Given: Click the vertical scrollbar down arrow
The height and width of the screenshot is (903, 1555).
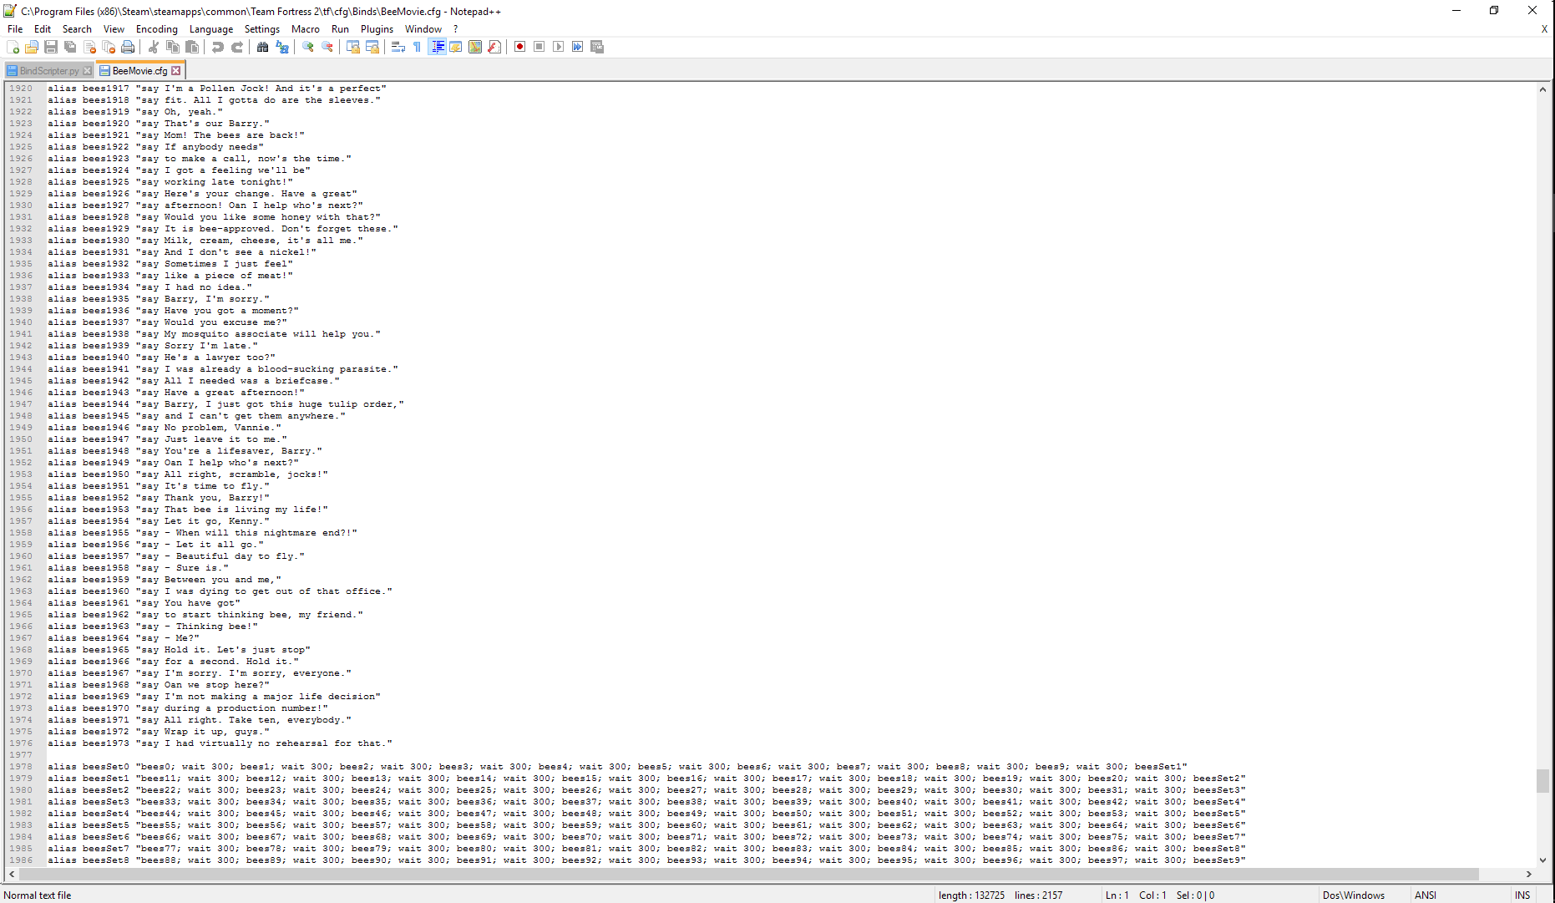Looking at the screenshot, I should (1542, 860).
